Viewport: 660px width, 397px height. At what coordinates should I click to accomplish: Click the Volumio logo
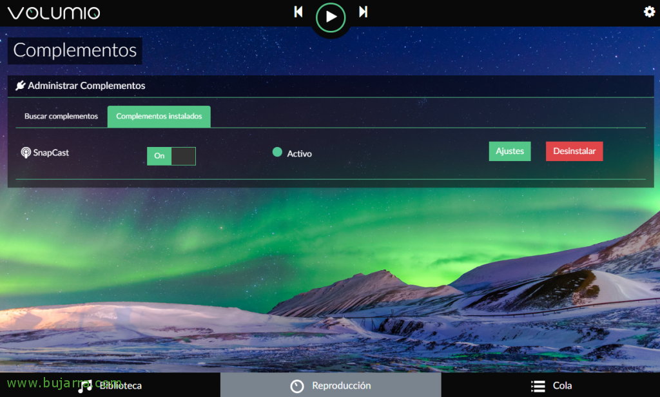click(53, 12)
